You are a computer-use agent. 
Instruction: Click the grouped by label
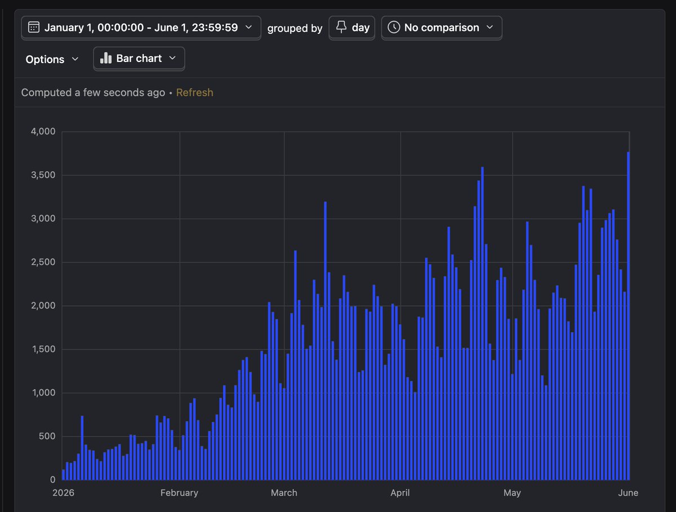tap(295, 28)
